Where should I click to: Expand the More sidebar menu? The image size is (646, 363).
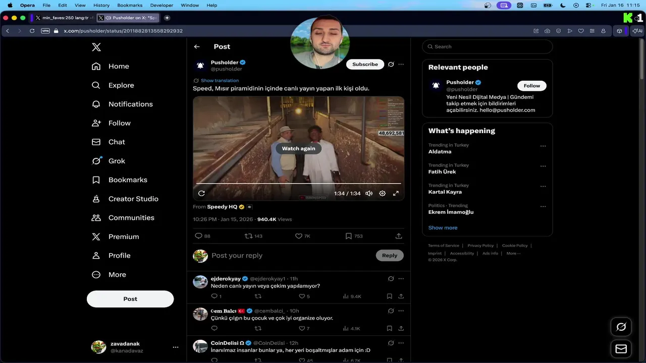point(109,275)
